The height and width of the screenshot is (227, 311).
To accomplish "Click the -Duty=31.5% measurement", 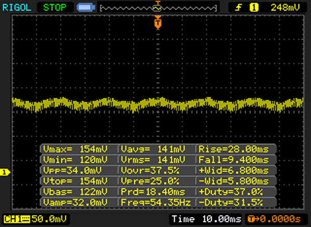I will pos(231,203).
